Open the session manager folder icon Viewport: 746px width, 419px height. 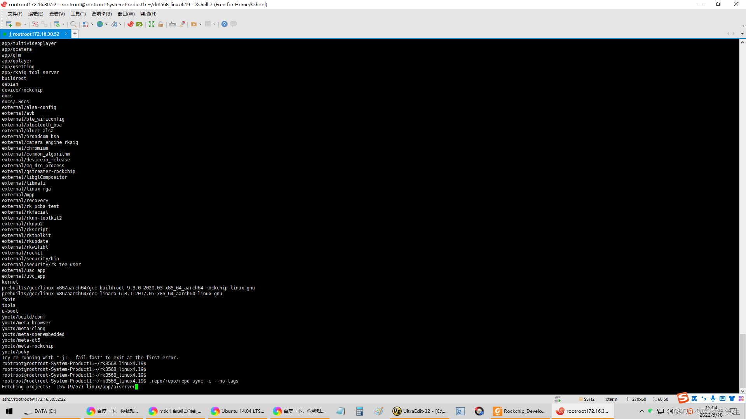click(x=18, y=24)
